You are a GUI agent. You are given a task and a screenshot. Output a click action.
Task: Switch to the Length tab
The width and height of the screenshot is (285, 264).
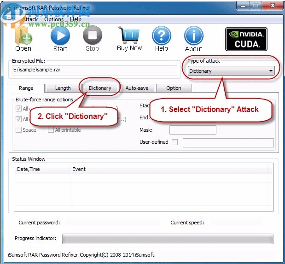(x=63, y=88)
